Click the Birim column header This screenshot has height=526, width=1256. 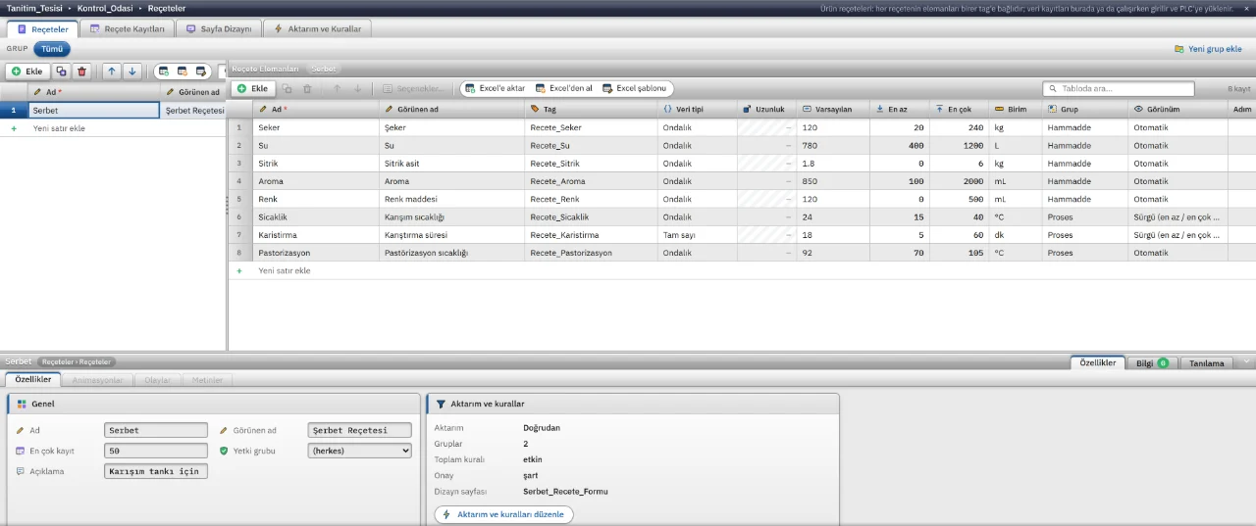click(x=1016, y=109)
